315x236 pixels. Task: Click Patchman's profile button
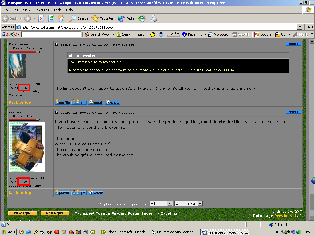[62, 103]
